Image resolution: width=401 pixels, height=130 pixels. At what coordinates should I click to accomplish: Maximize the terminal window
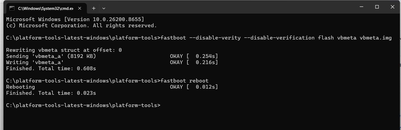point(377,7)
